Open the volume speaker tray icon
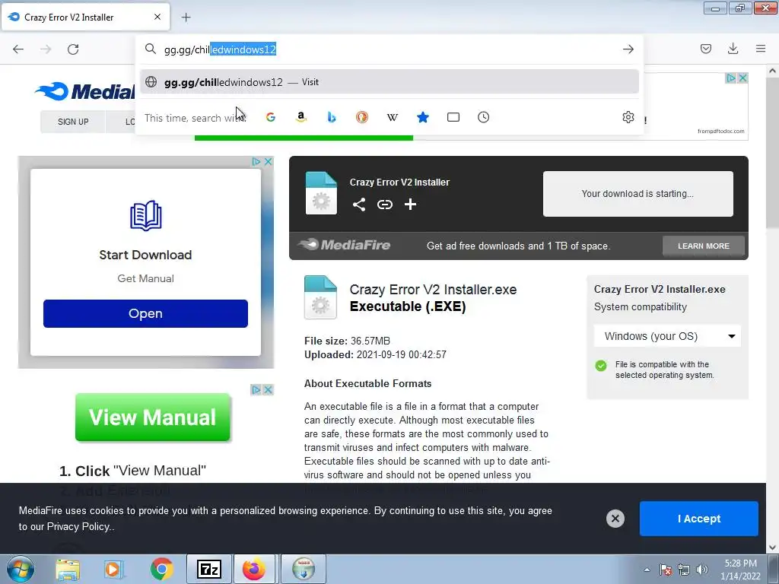779x584 pixels. pyautogui.click(x=702, y=570)
